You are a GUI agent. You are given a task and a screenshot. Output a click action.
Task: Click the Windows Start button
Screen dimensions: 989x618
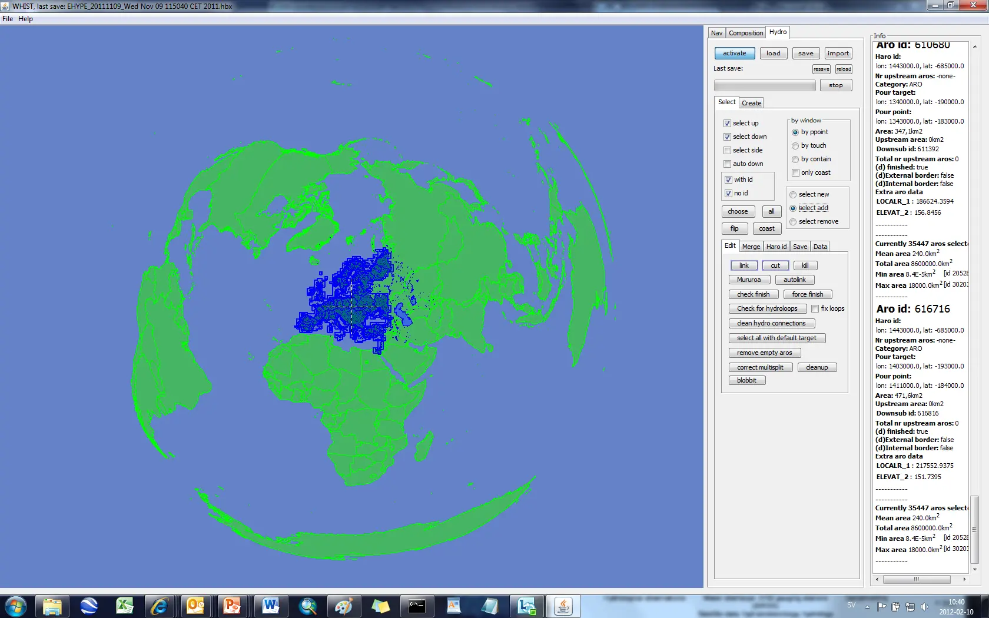[x=16, y=606]
